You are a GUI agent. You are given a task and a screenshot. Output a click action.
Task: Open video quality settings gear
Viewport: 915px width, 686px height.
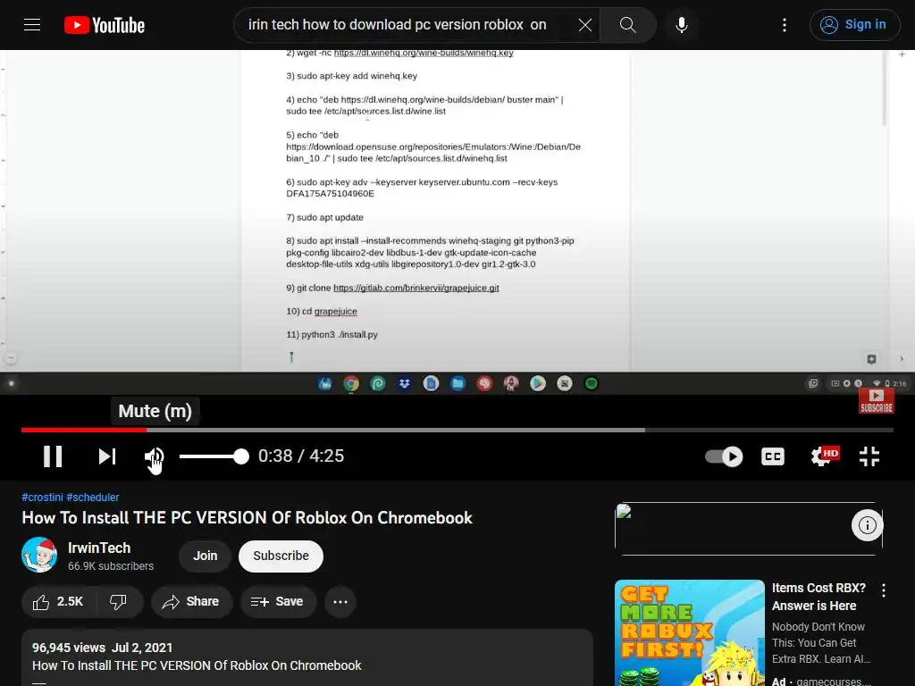click(x=824, y=456)
